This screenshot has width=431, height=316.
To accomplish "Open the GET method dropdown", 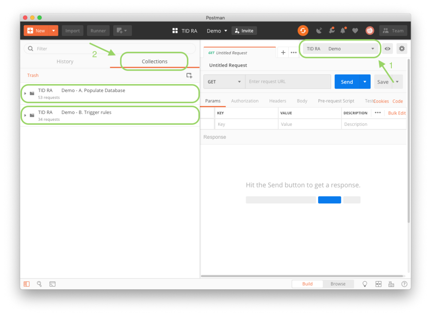I will (224, 82).
